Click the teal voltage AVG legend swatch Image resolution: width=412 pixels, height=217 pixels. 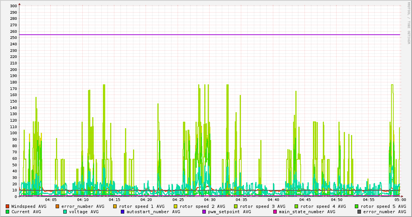pos(65,212)
